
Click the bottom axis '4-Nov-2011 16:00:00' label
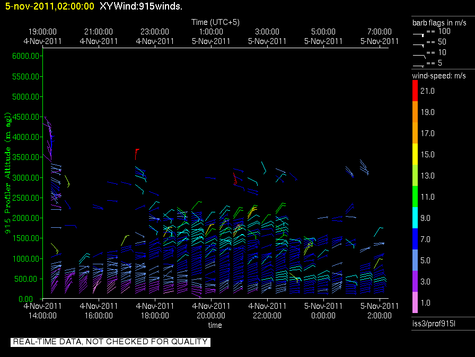tap(99, 311)
